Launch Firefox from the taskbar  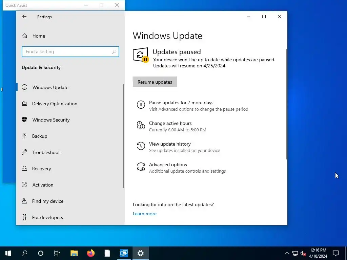pos(91,253)
